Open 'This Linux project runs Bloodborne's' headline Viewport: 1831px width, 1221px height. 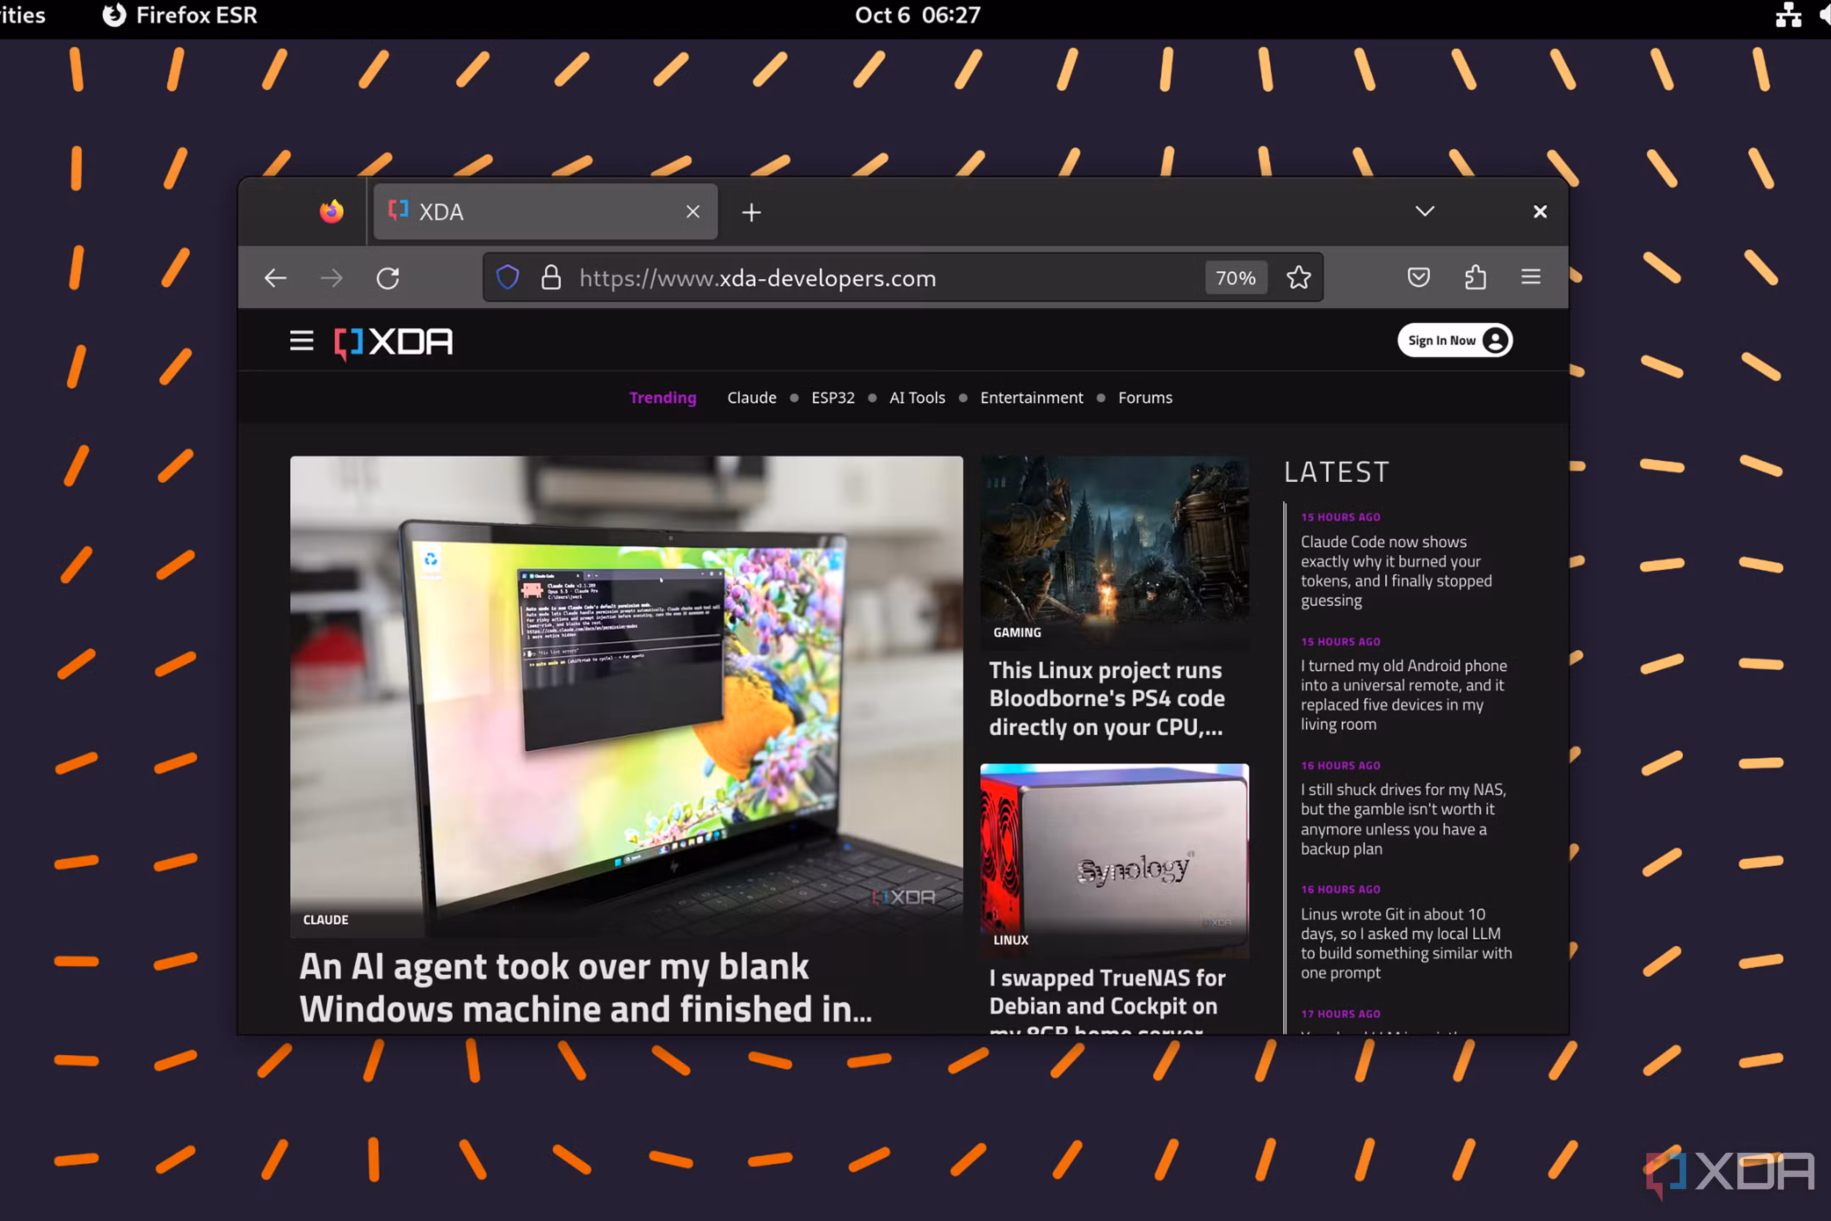[x=1106, y=699]
